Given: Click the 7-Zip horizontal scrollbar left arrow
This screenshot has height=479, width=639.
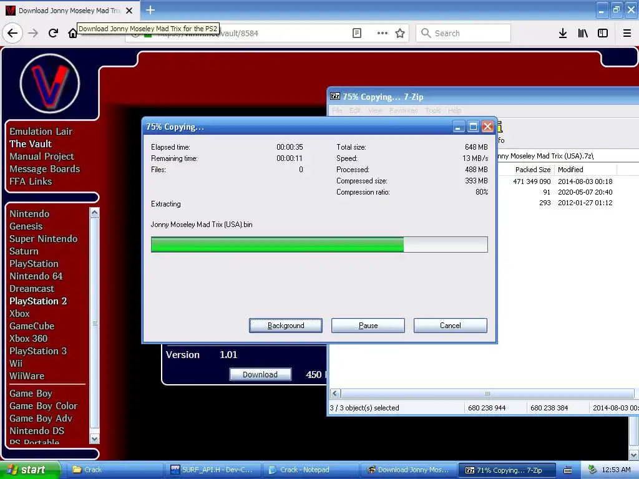Looking at the screenshot, I should [335, 394].
